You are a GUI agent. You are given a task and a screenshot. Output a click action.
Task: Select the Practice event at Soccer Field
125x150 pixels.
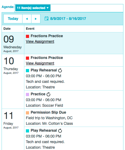pos(74,100)
